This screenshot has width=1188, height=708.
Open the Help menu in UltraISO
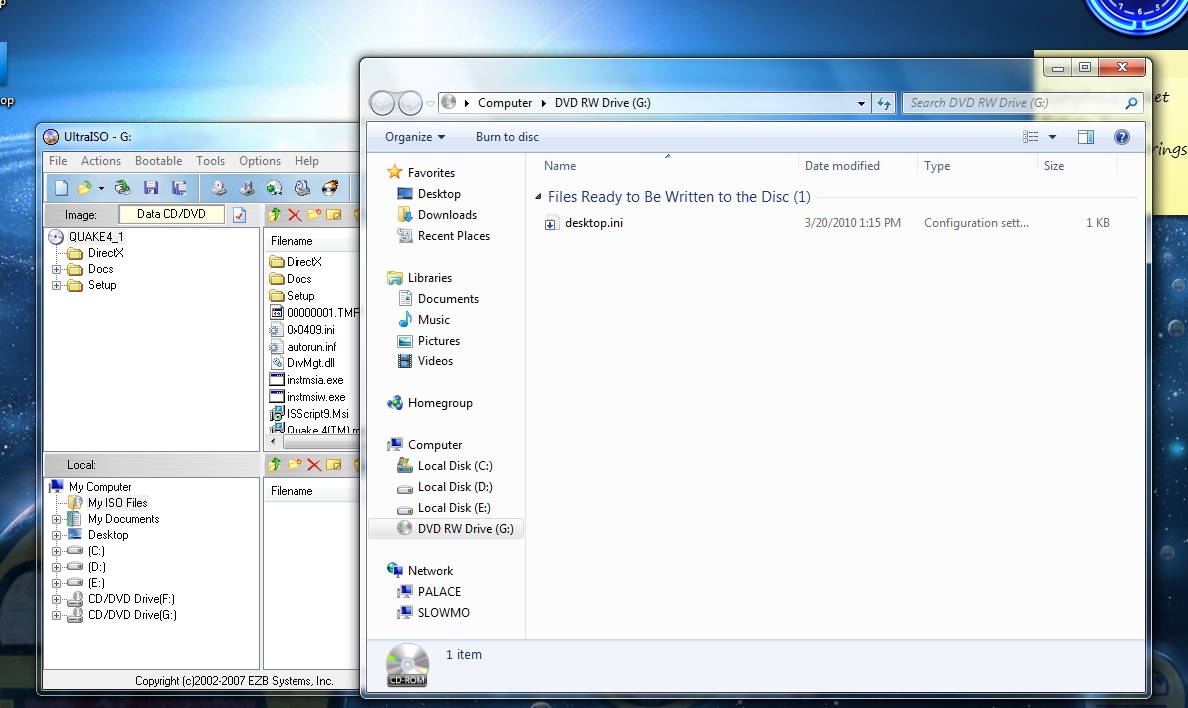pos(306,161)
